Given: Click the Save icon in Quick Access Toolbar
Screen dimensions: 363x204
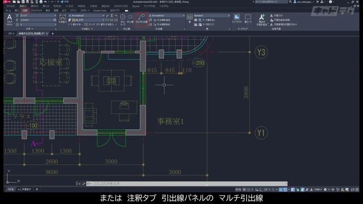Looking at the screenshot, I should tap(23, 2).
